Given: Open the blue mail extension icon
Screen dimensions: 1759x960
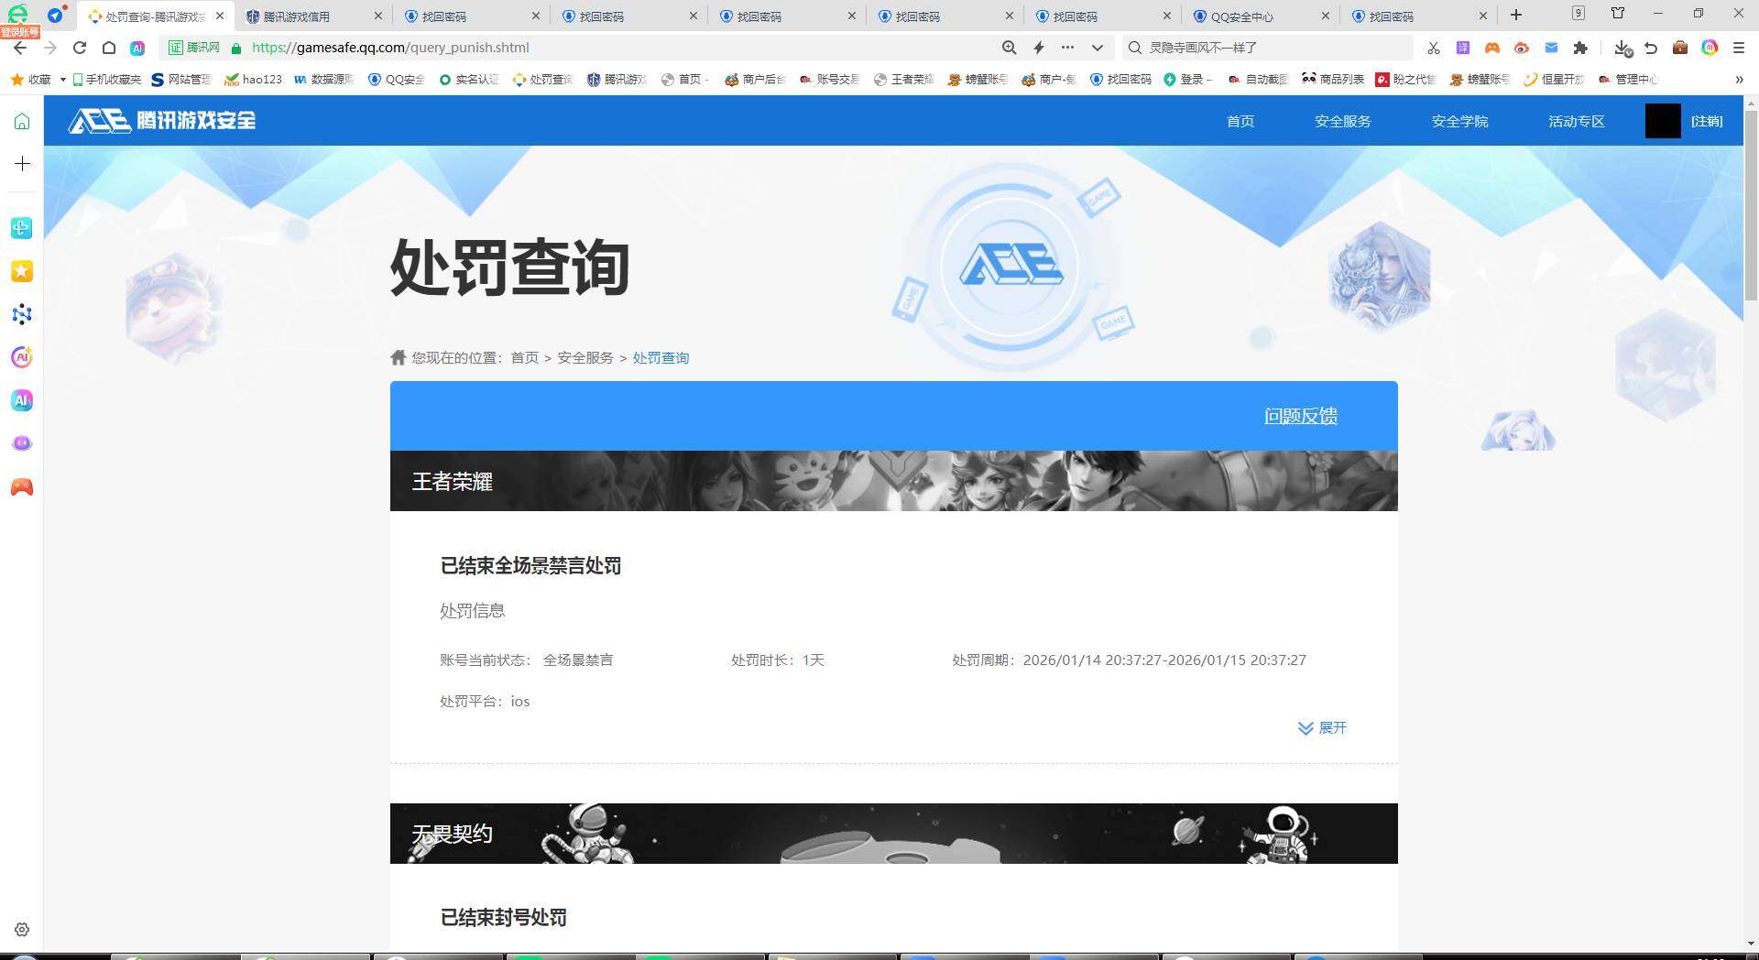Looking at the screenshot, I should point(1551,48).
